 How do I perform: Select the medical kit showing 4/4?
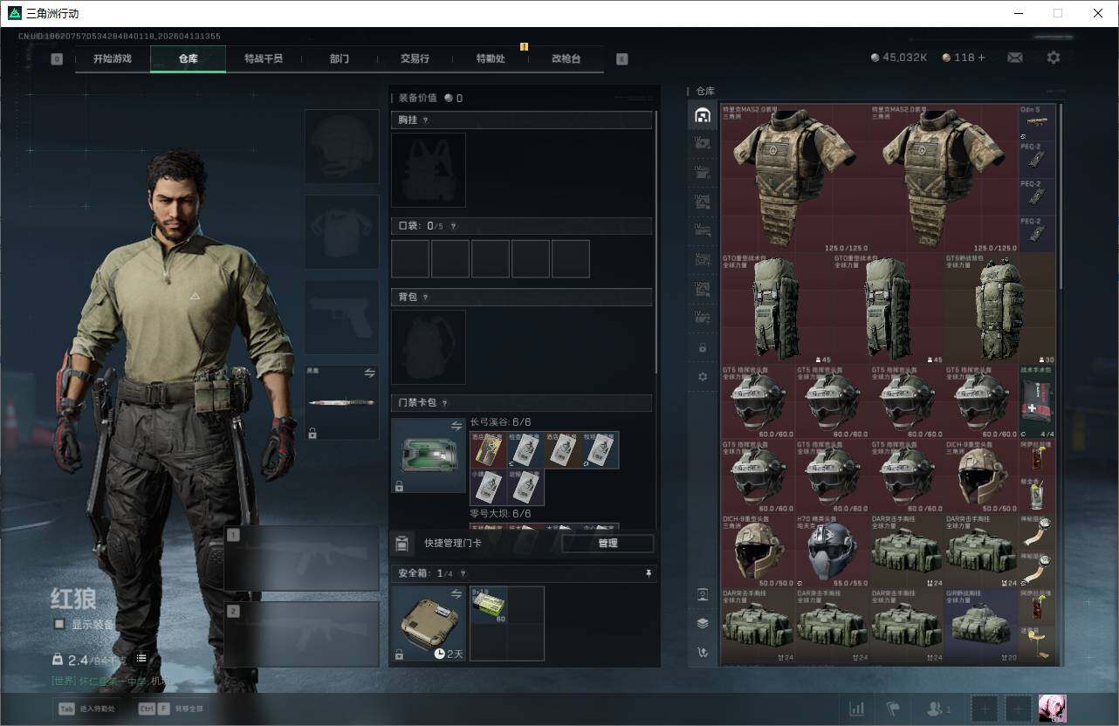pos(1037,402)
